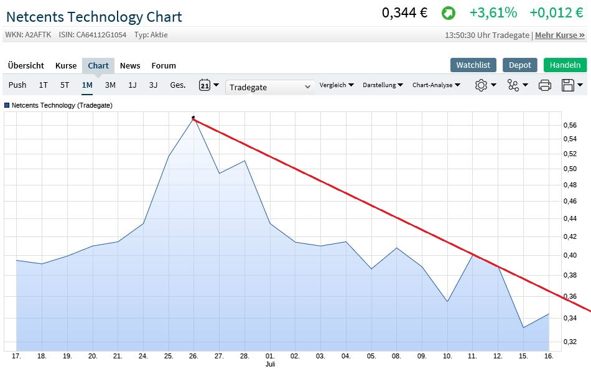Add stock via Watchlist button
Image resolution: width=591 pixels, height=369 pixels.
point(473,65)
